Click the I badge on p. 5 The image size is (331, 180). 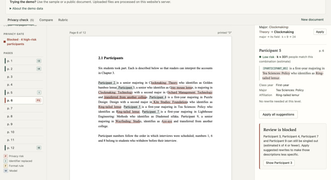point(39,93)
